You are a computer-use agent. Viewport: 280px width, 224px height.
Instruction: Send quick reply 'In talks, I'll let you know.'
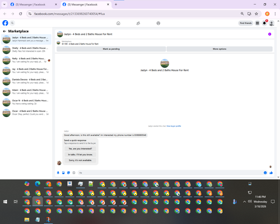pos(80,155)
